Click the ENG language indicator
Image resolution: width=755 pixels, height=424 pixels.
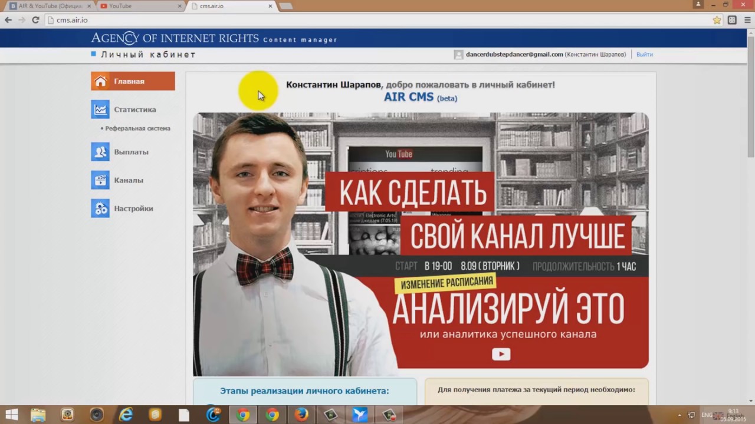707,415
